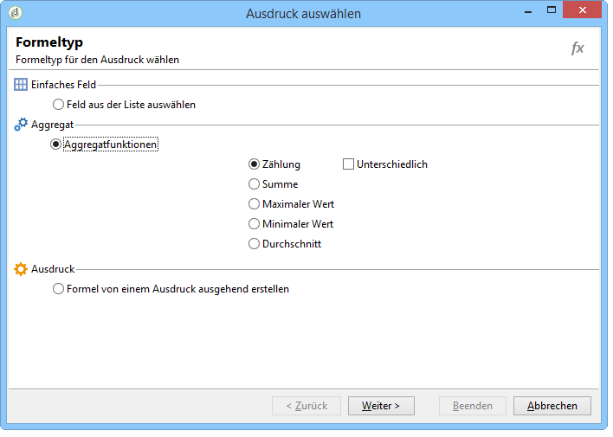Click the Aggregat gears icon
This screenshot has width=613, height=437.
point(21,125)
